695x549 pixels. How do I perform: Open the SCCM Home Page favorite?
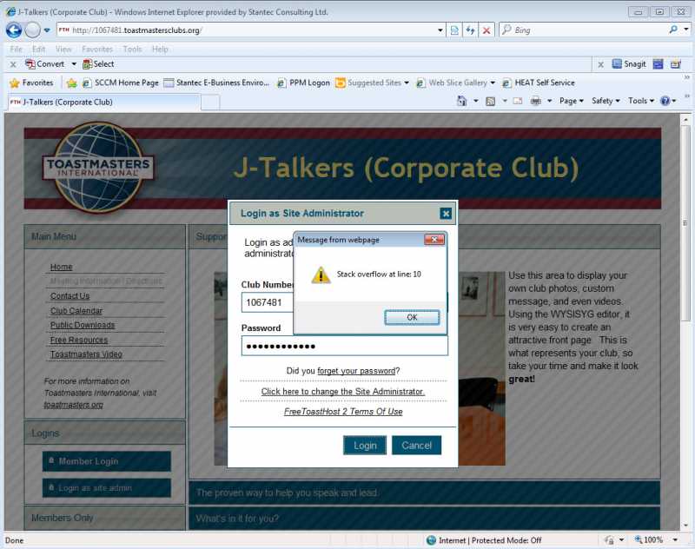point(121,83)
